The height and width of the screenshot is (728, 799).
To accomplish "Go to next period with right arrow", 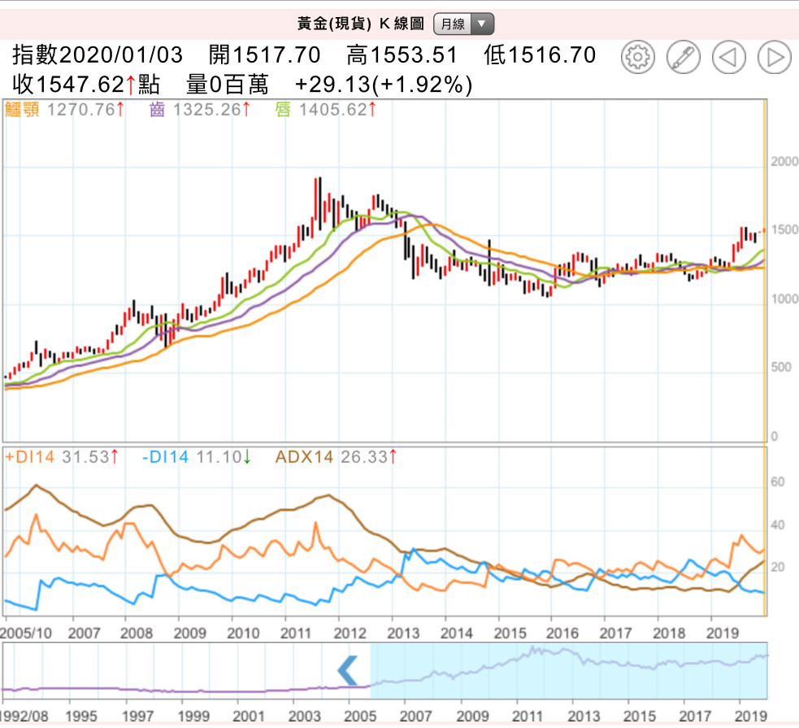I will tap(774, 57).
